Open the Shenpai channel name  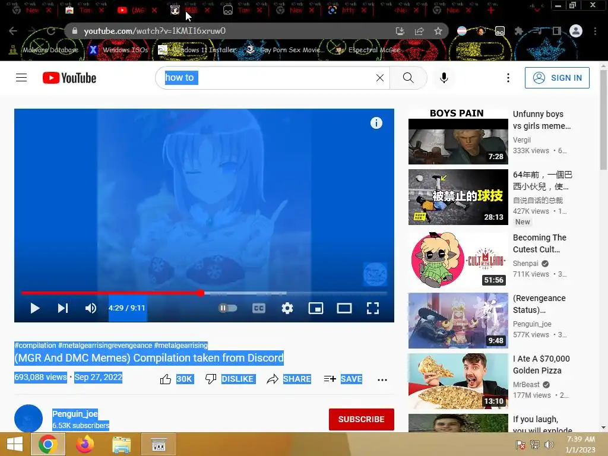[x=525, y=263]
